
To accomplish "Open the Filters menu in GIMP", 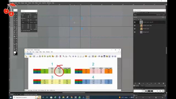I will [x=37, y=3].
